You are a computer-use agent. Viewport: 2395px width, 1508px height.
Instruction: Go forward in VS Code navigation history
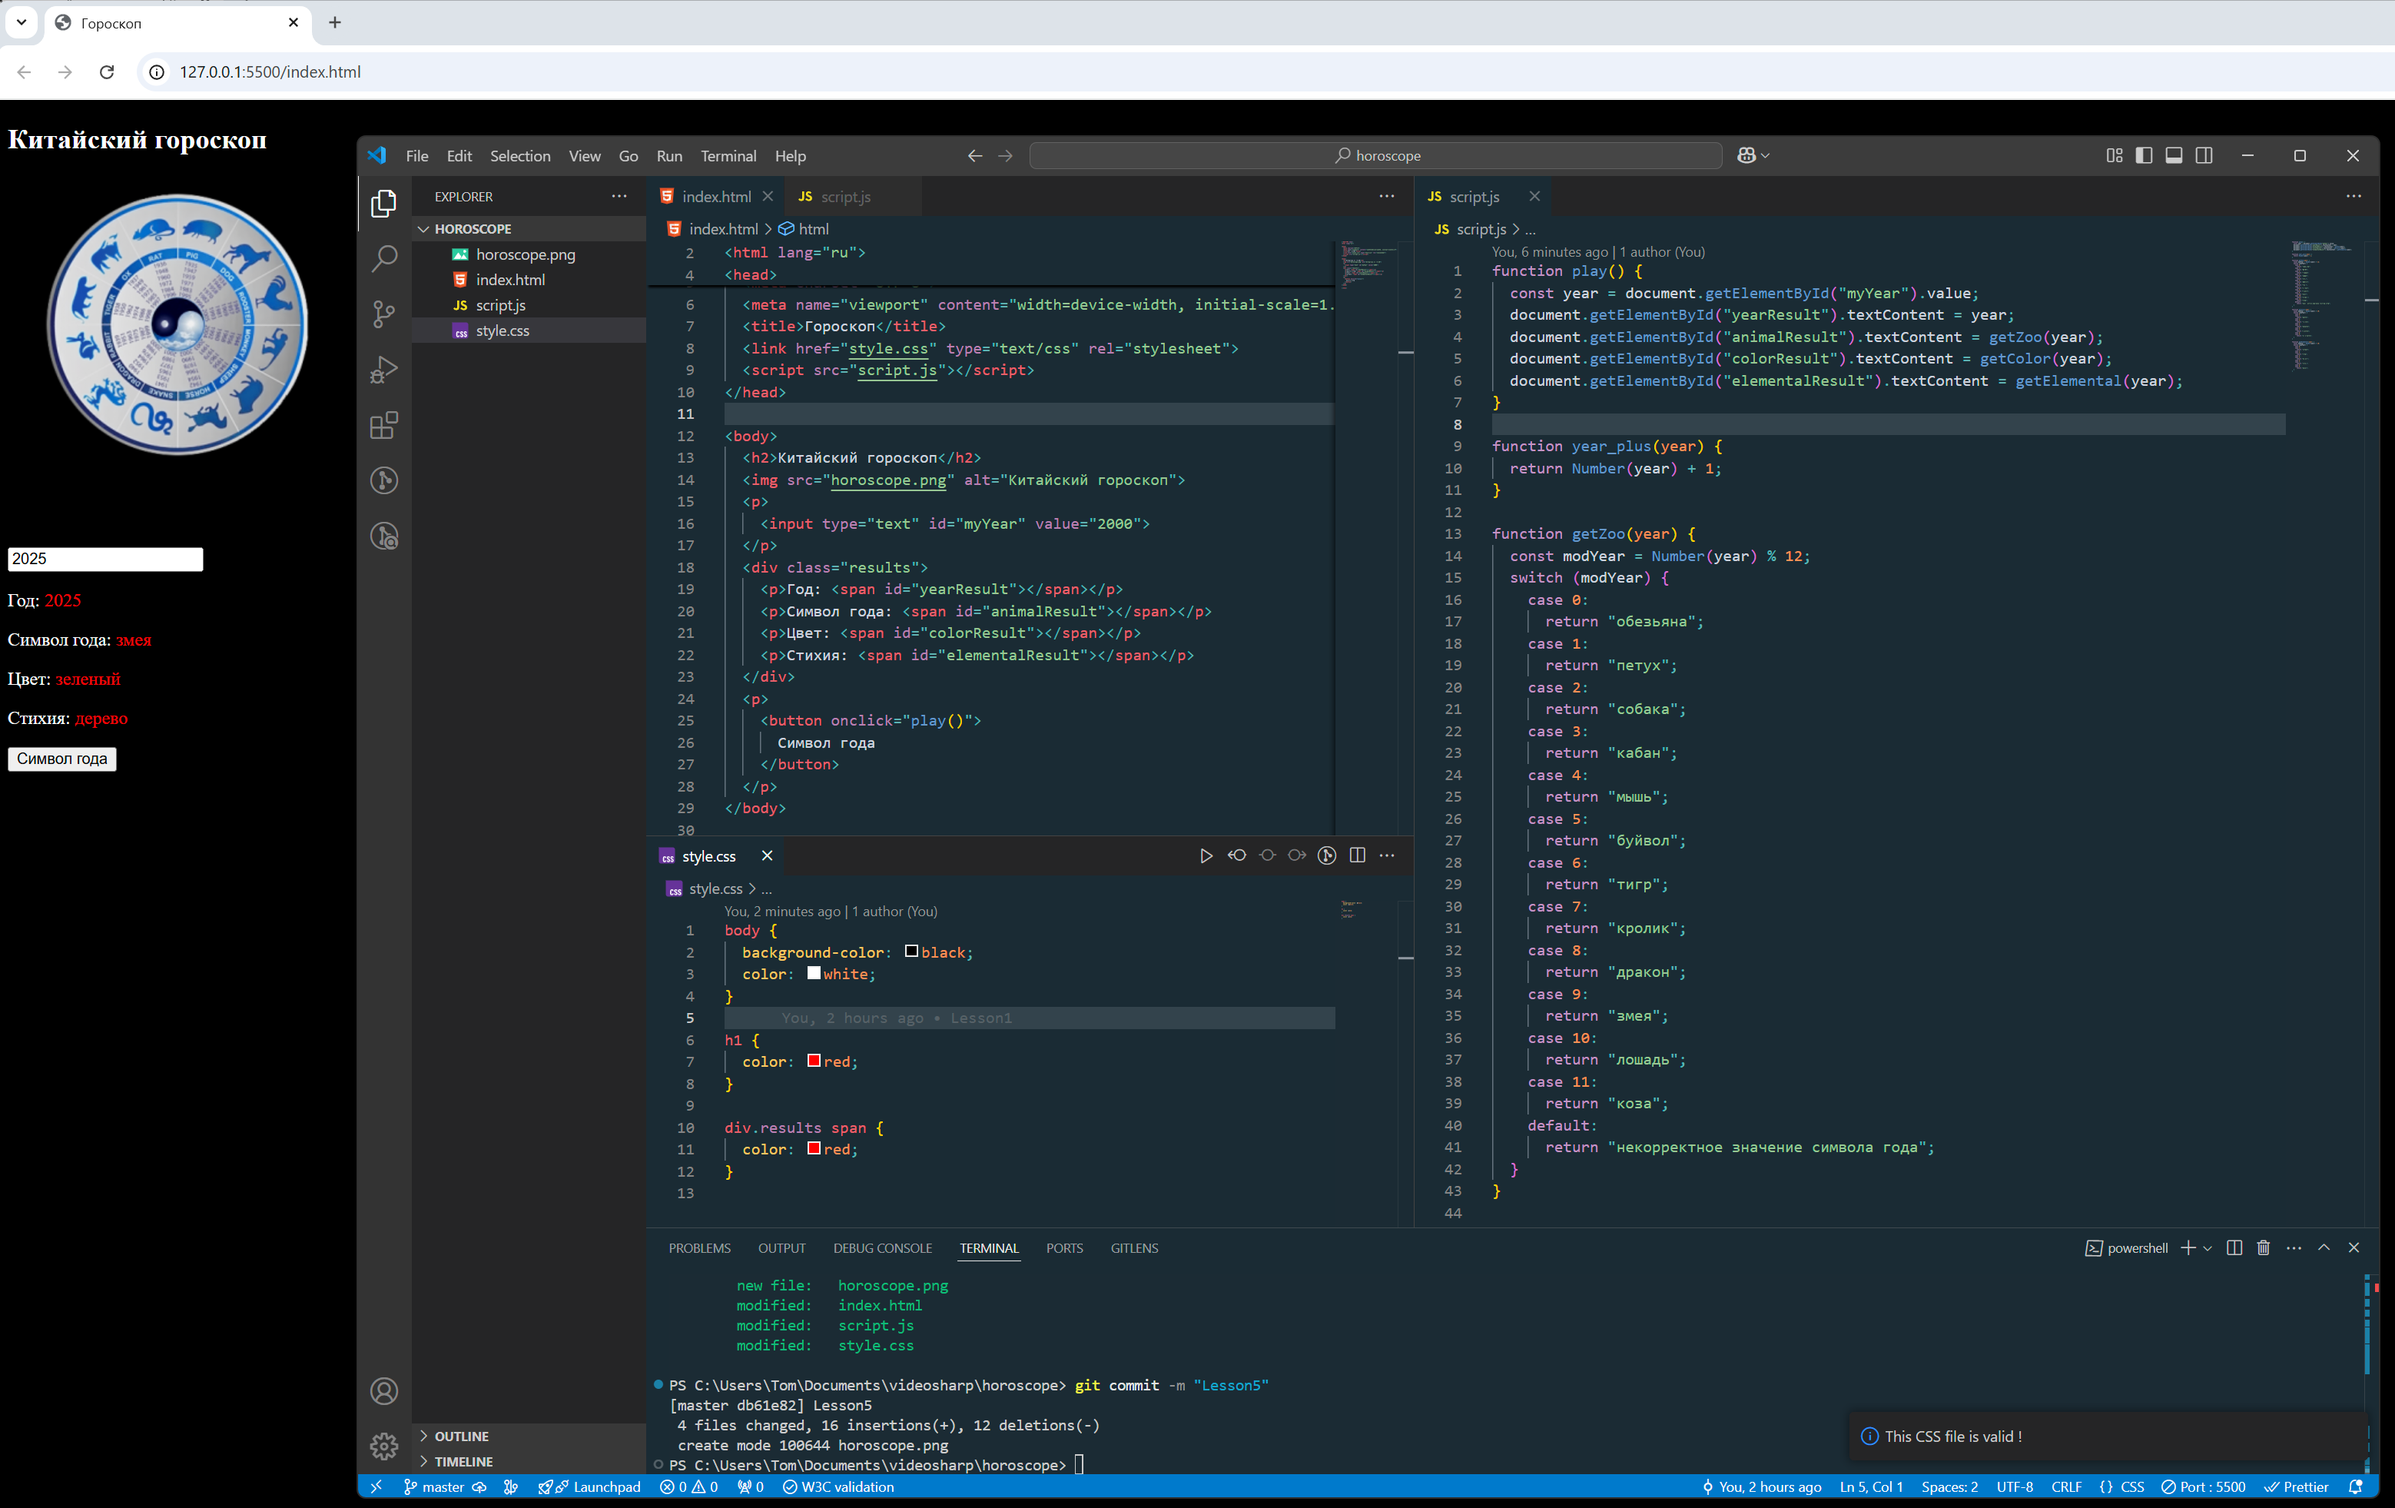pos(1006,156)
